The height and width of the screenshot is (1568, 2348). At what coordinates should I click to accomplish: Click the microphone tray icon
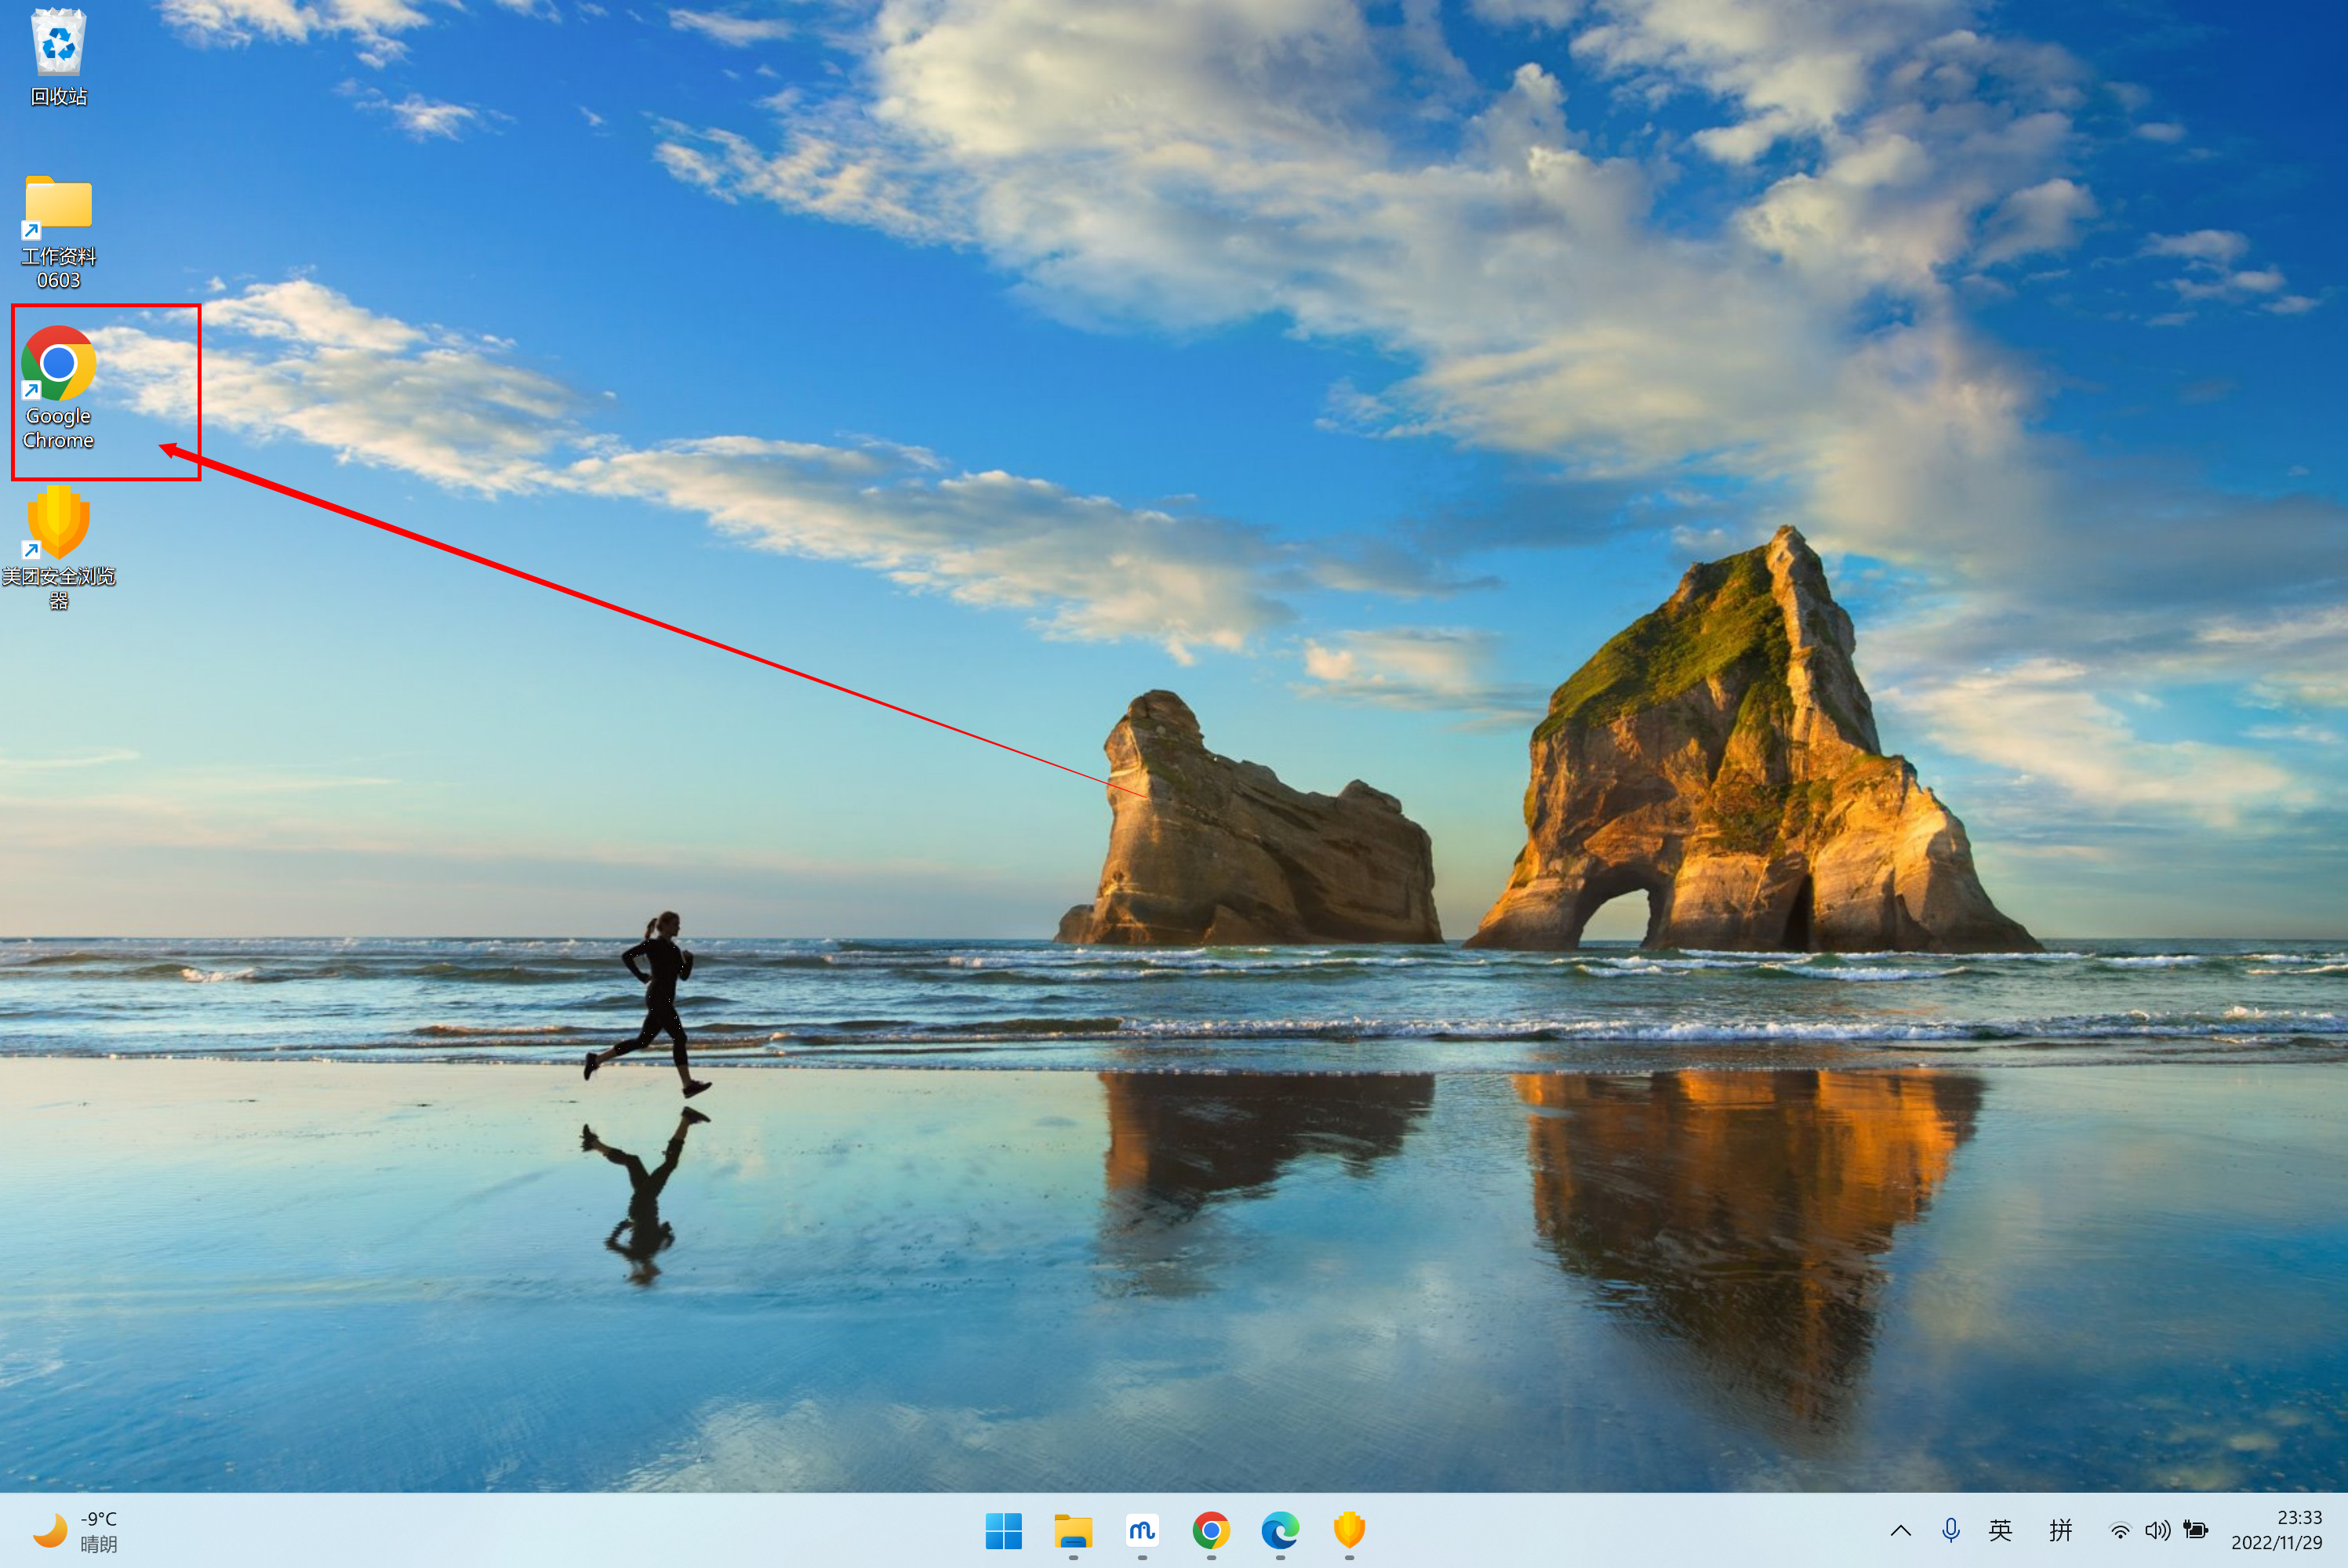[x=1950, y=1530]
